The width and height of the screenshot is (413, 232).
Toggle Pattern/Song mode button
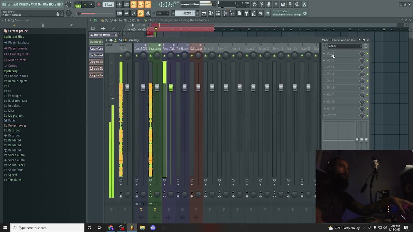[78, 5]
